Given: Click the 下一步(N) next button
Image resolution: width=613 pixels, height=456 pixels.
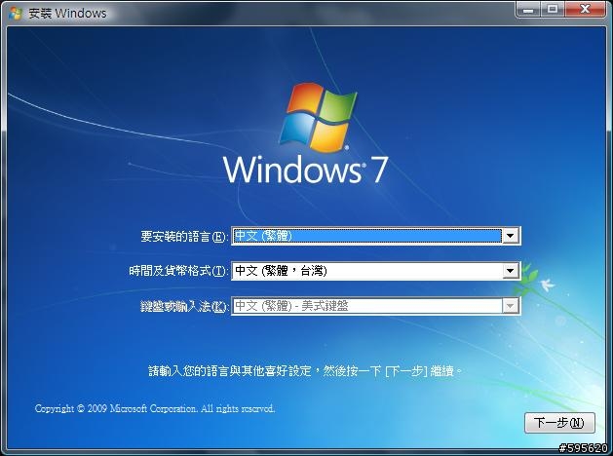Looking at the screenshot, I should click(559, 423).
